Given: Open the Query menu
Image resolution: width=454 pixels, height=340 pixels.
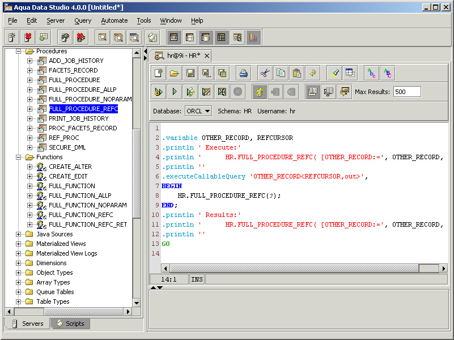Looking at the screenshot, I should [83, 20].
